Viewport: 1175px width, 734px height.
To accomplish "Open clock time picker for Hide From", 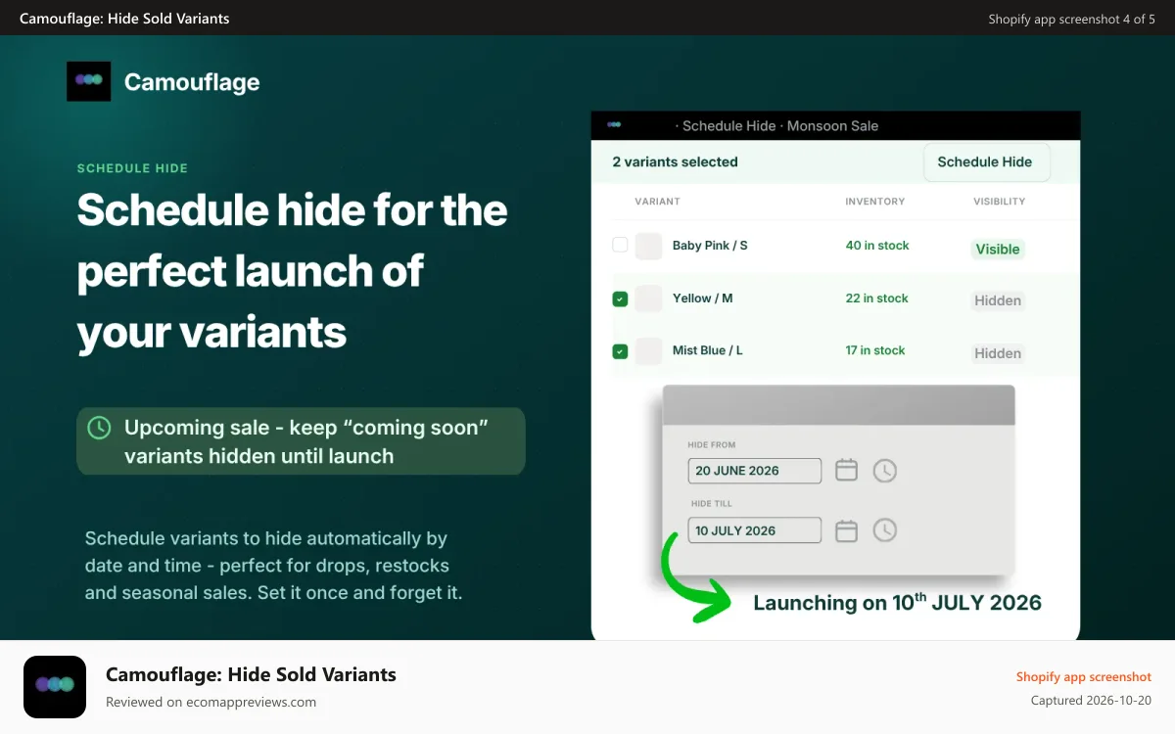I will pos(884,471).
